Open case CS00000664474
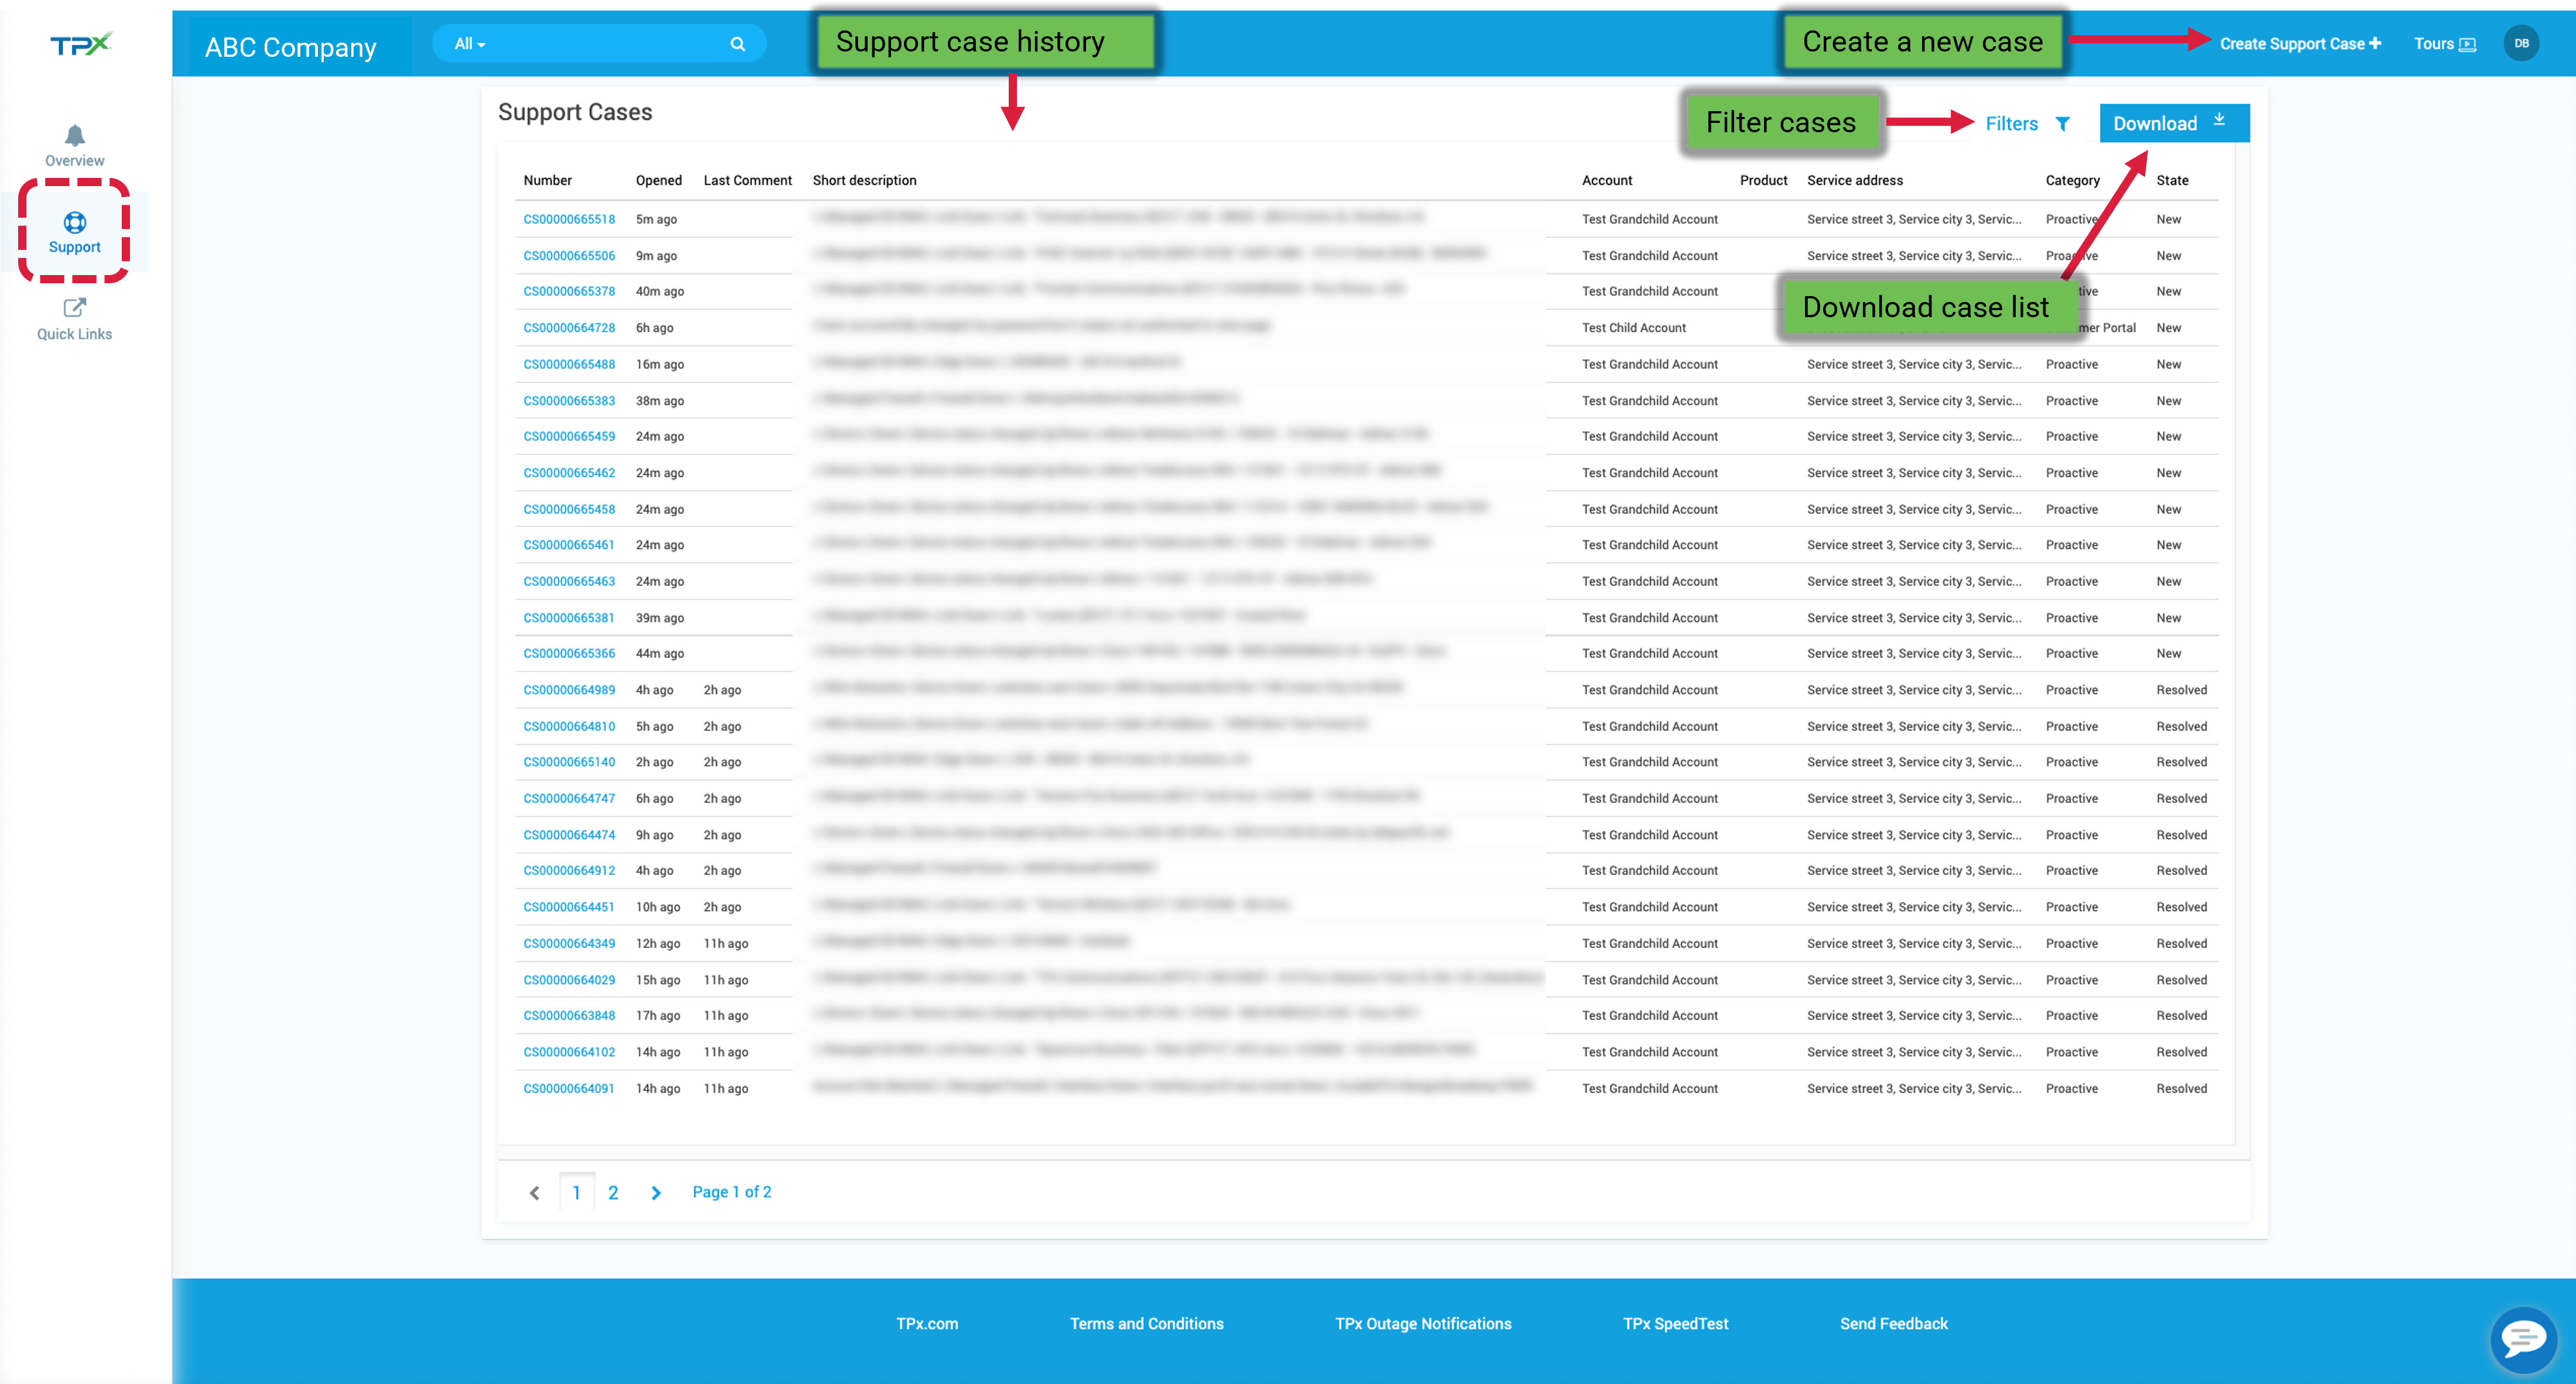 pos(569,834)
